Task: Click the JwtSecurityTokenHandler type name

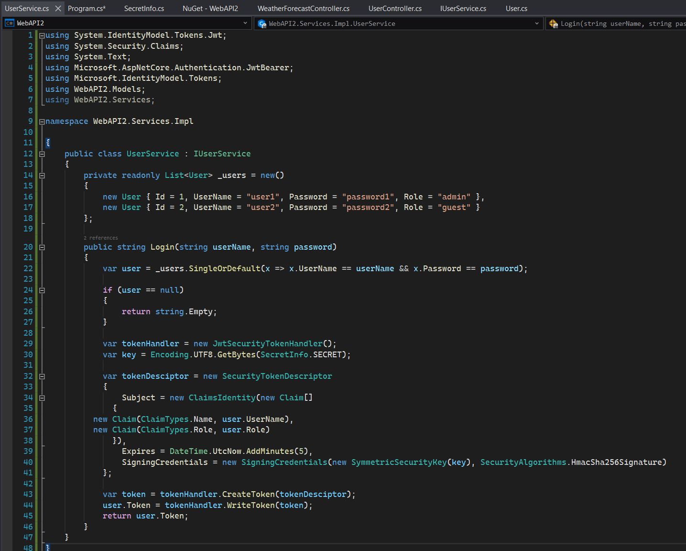Action: [268, 343]
